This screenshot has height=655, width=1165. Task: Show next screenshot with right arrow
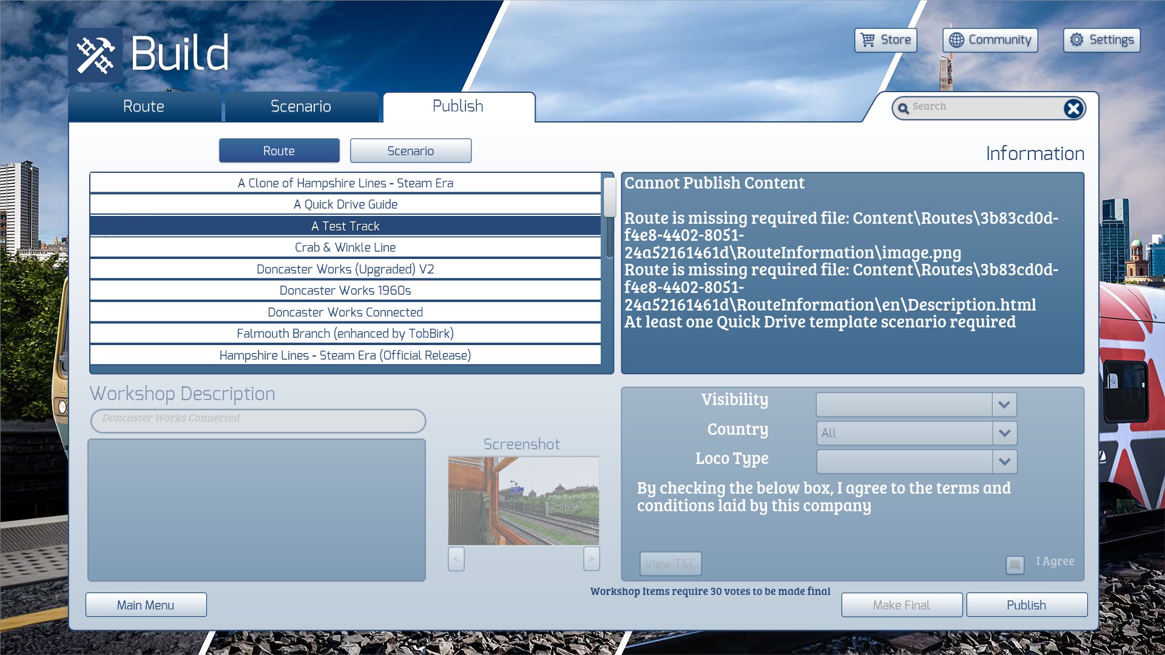(x=591, y=559)
